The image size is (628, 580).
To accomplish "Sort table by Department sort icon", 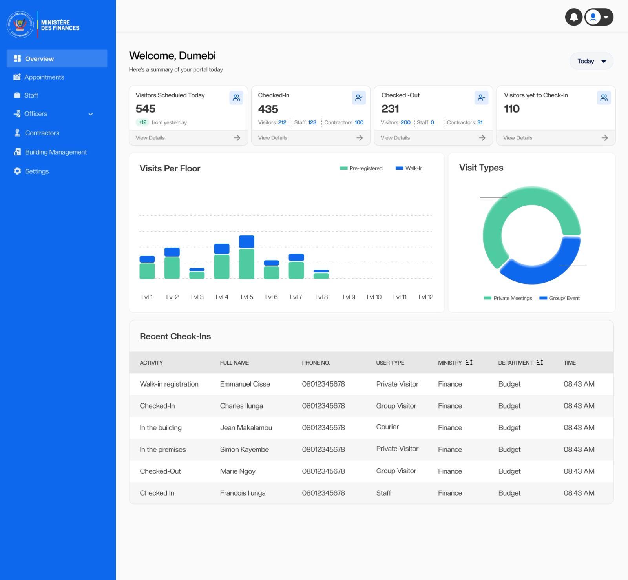I will 540,363.
